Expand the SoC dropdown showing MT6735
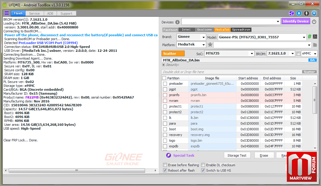 coord(229,54)
